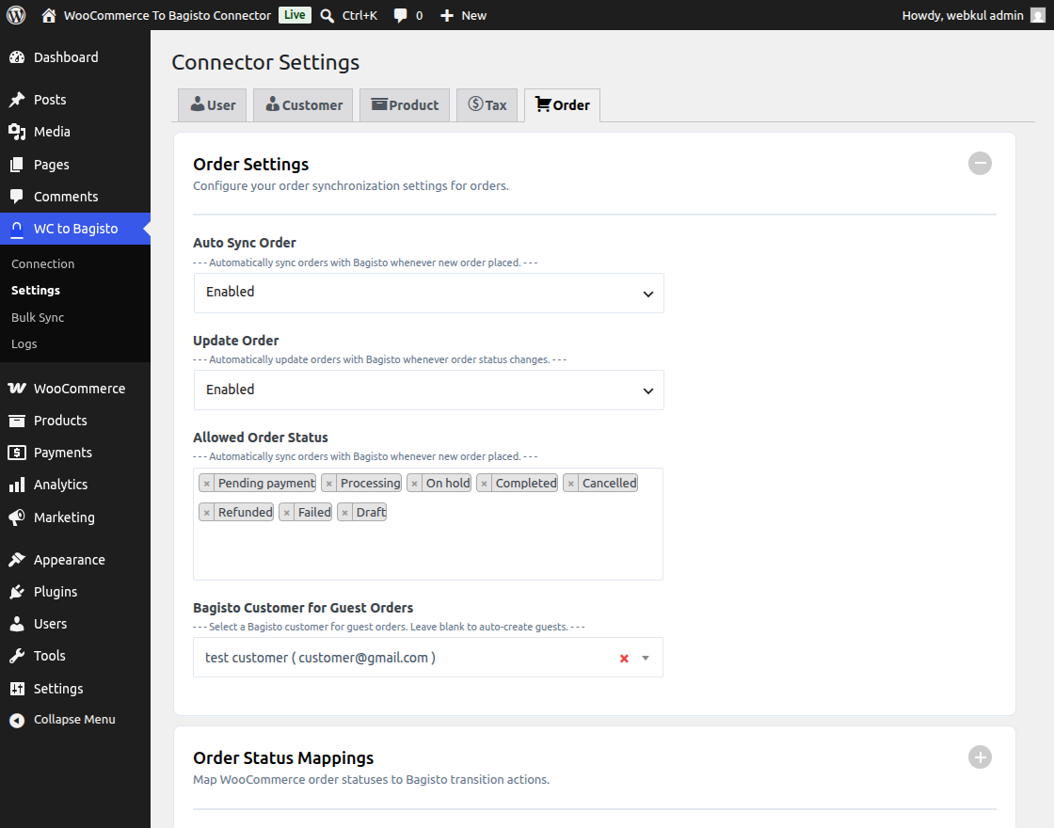Click the Pending payment tag label
Screen dimensions: 1054x828
(x=267, y=484)
